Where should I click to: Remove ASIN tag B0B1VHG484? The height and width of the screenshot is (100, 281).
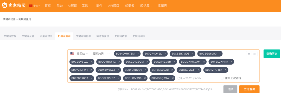click(x=226, y=70)
